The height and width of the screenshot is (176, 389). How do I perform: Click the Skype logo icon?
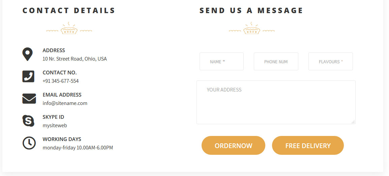coord(28,121)
